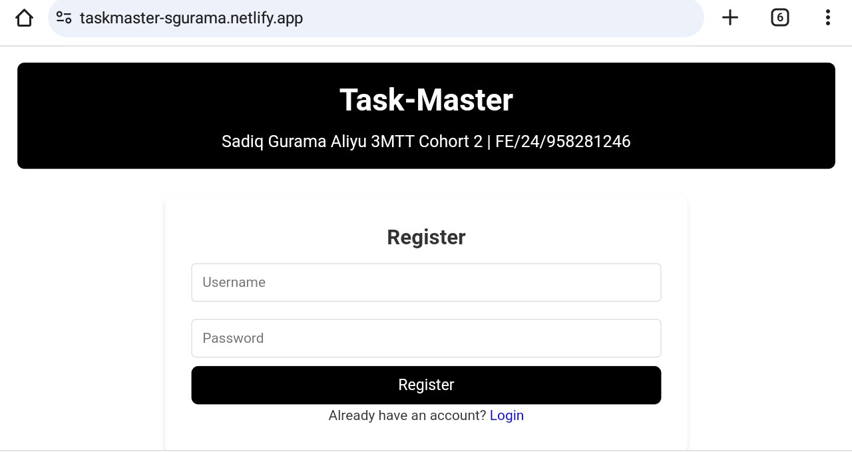Click the 3MTT Cohort 2 text
This screenshot has width=852, height=452.
(x=426, y=142)
